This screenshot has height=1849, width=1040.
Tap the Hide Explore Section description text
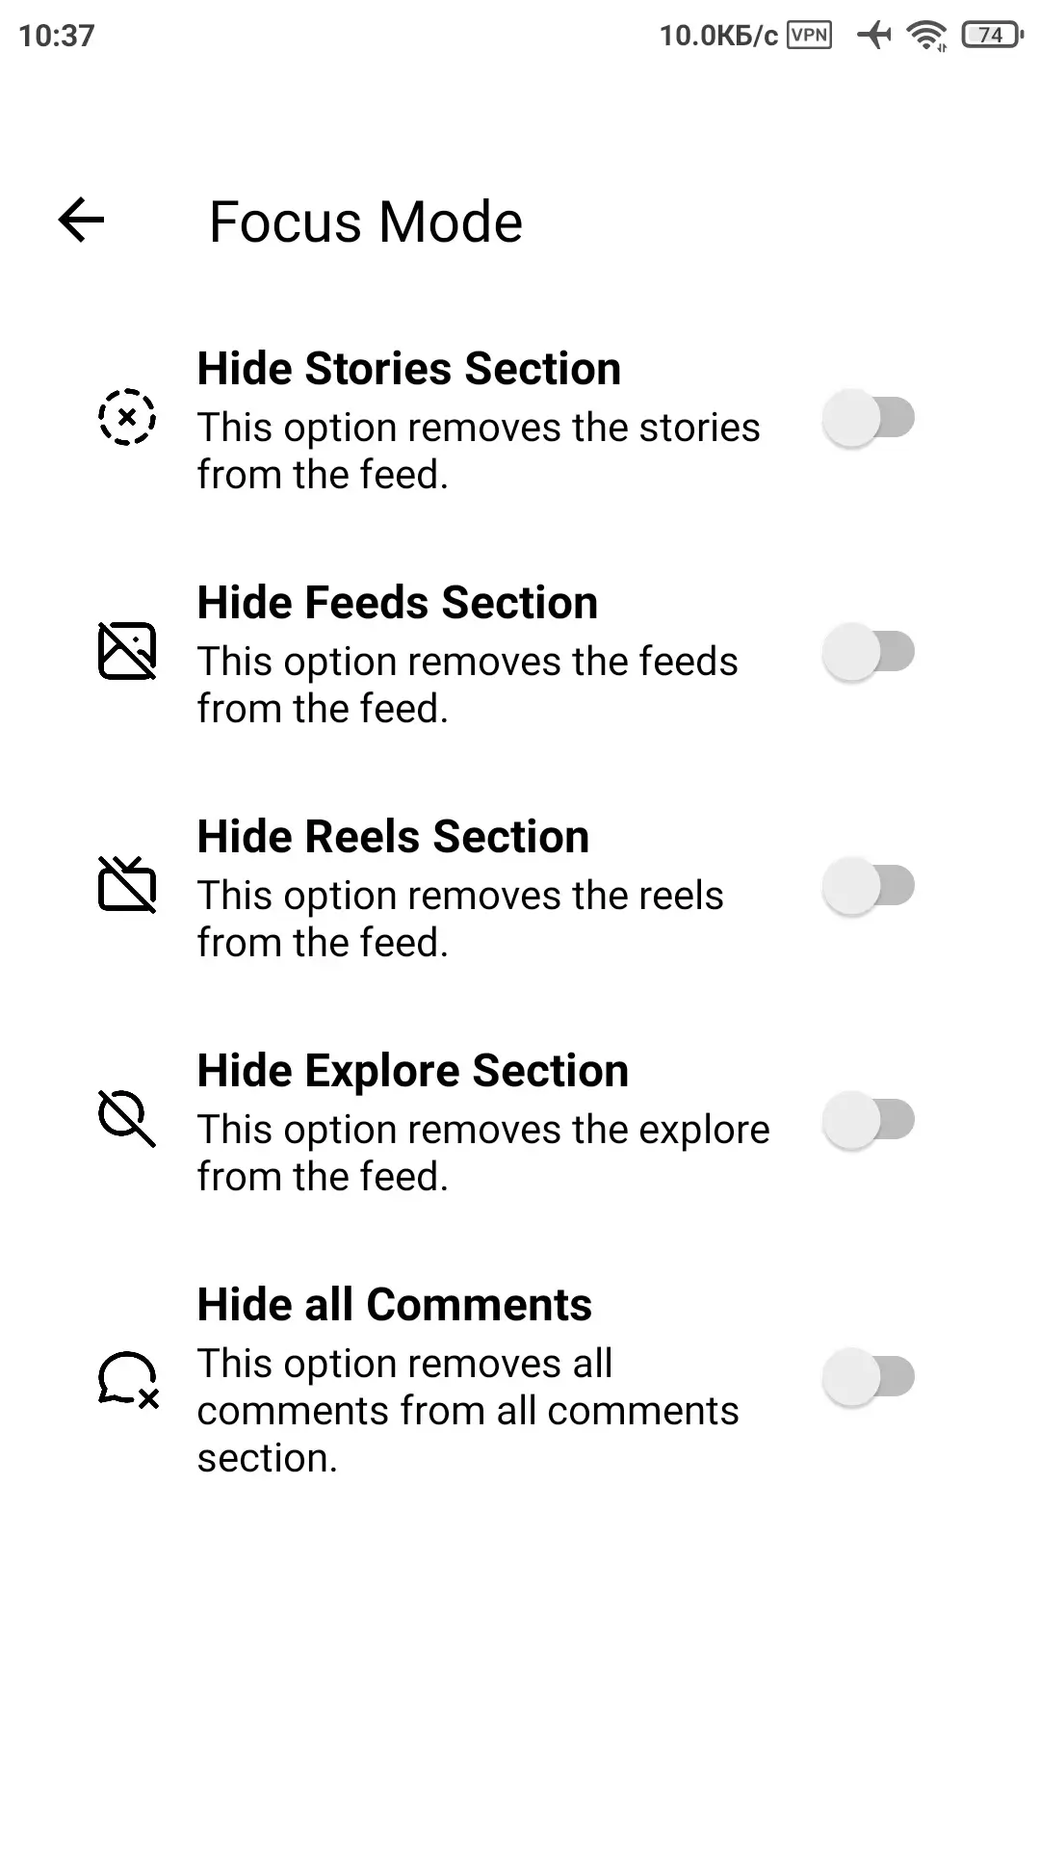coord(483,1153)
